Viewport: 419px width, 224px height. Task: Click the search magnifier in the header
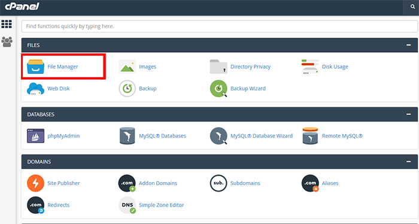coord(412,7)
